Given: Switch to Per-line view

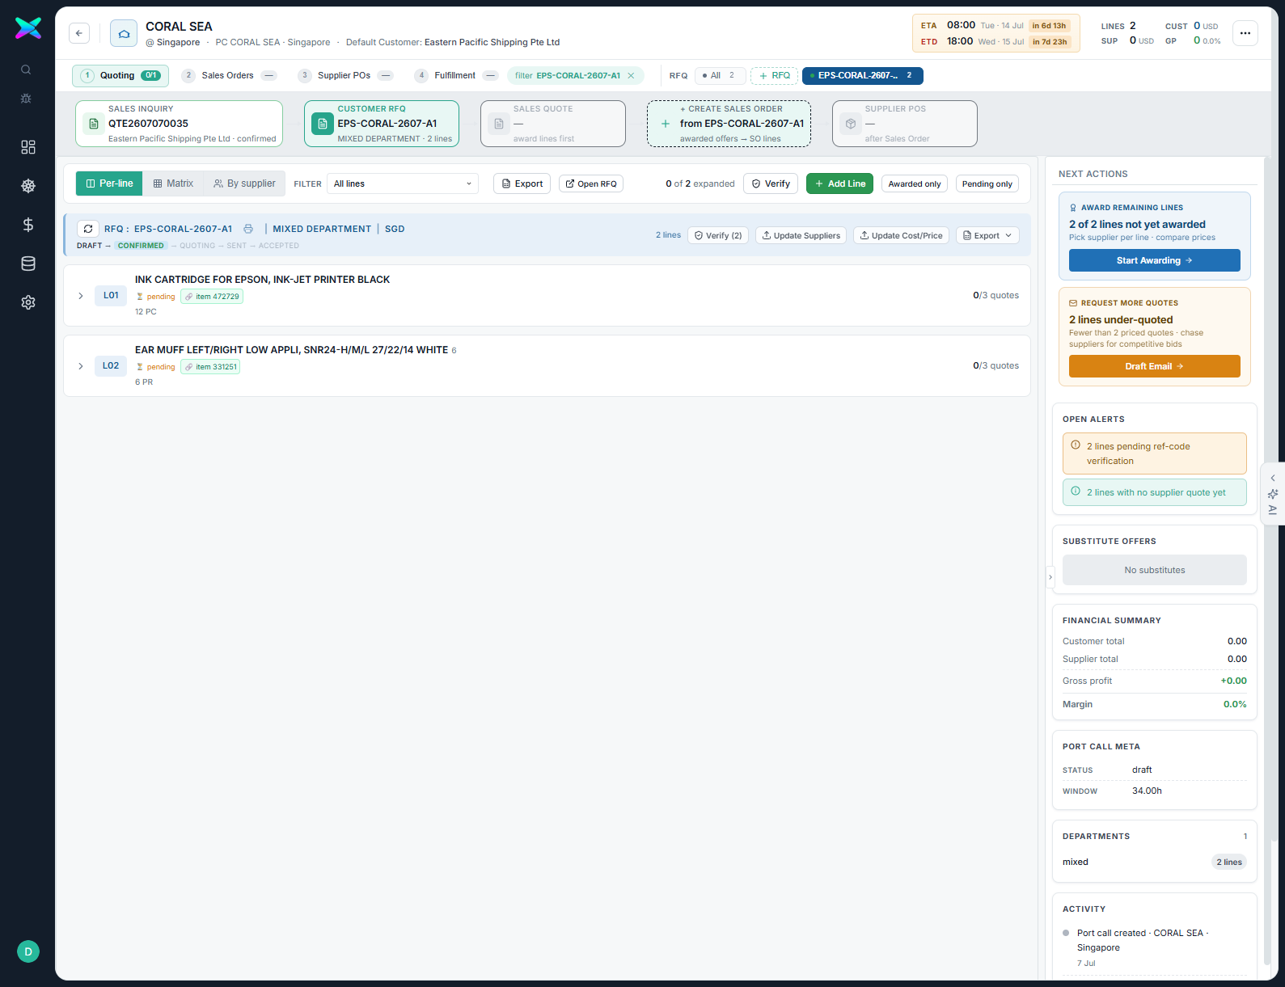Looking at the screenshot, I should tap(109, 183).
